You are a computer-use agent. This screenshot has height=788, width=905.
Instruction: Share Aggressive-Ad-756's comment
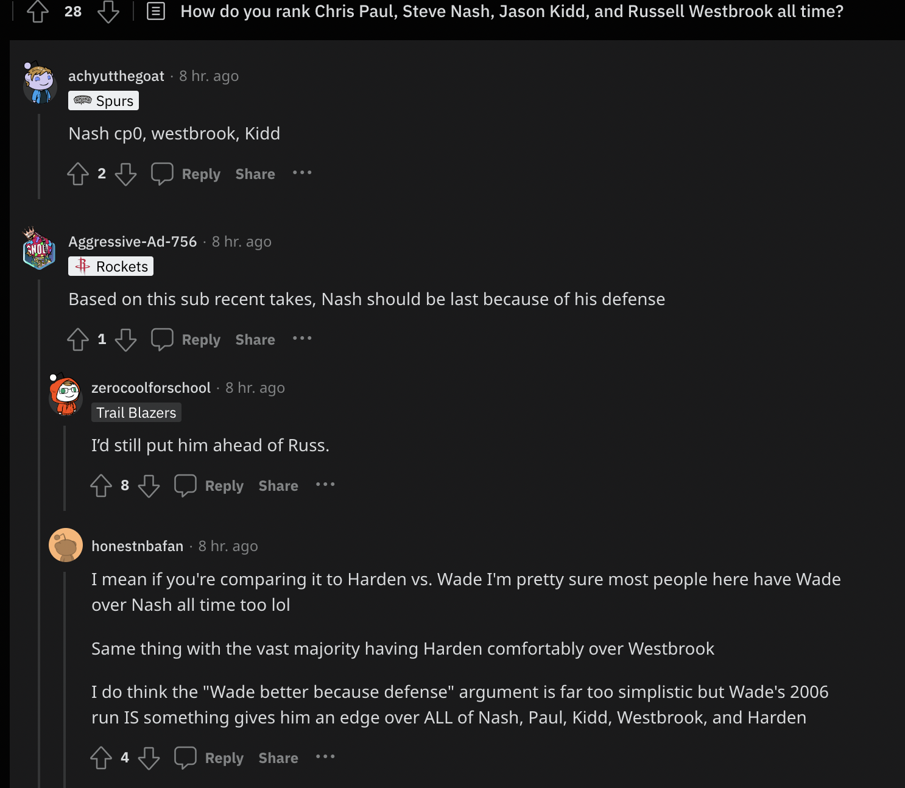point(255,340)
